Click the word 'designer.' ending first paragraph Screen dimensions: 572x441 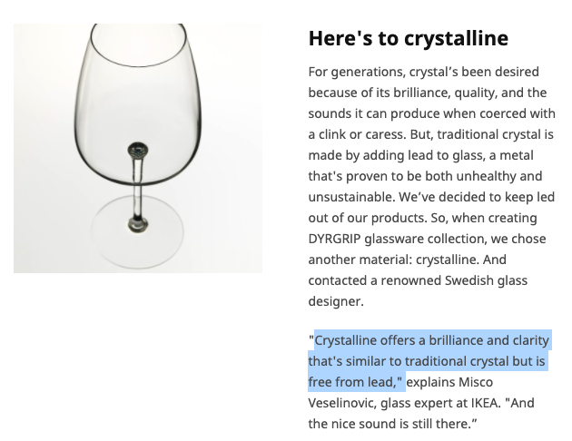[336, 301]
